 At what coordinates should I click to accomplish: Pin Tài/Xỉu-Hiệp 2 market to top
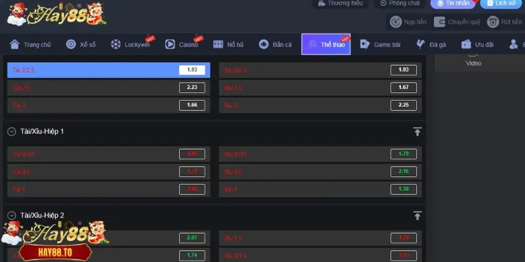coord(417,215)
